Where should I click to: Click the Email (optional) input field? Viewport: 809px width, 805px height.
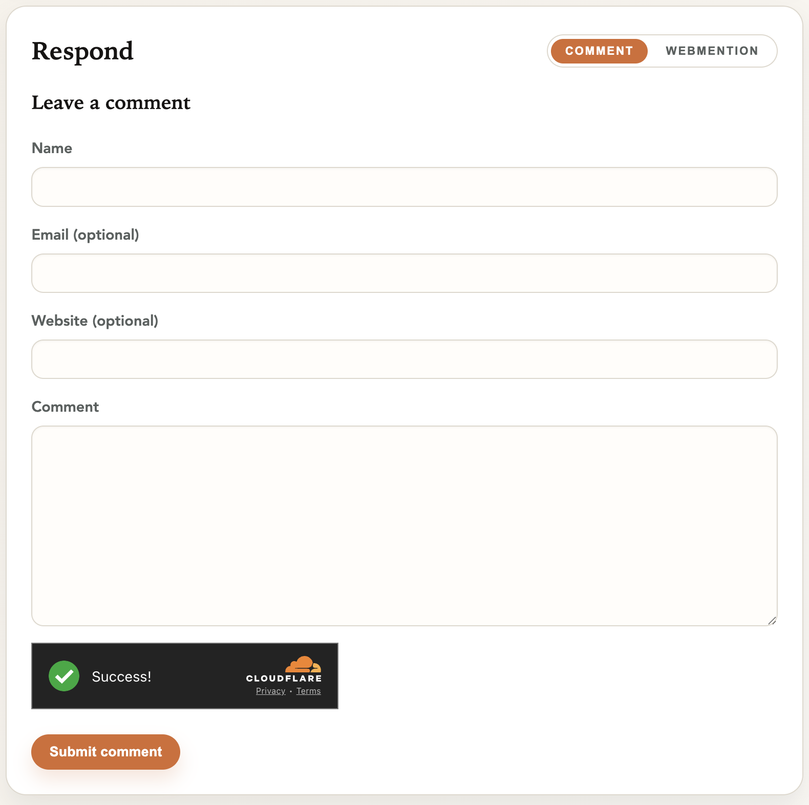point(404,273)
